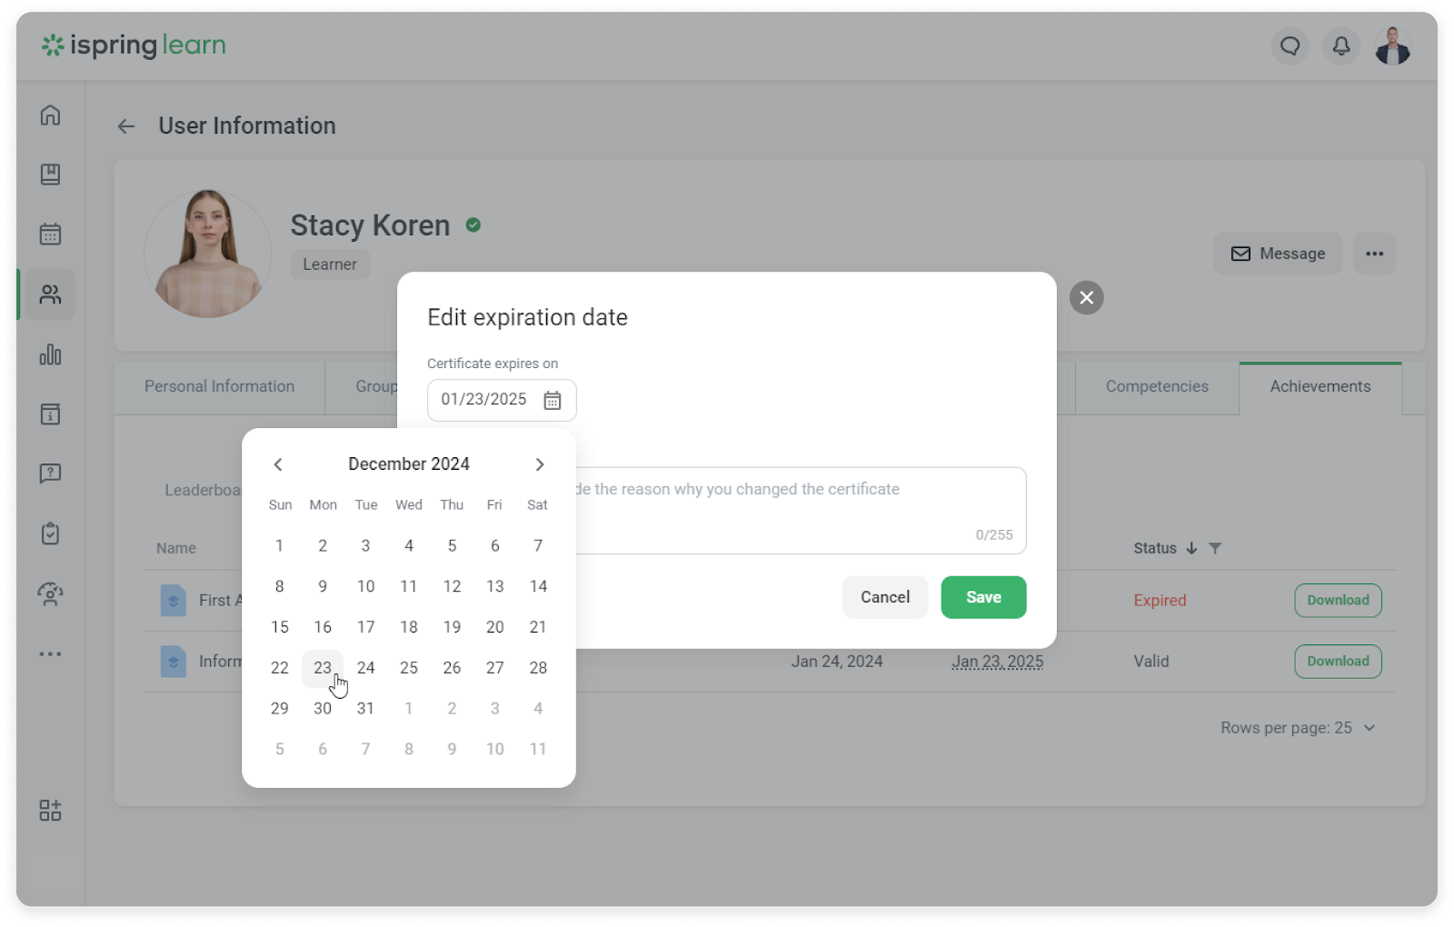Click the green Save button
The image size is (1454, 927).
[983, 597]
